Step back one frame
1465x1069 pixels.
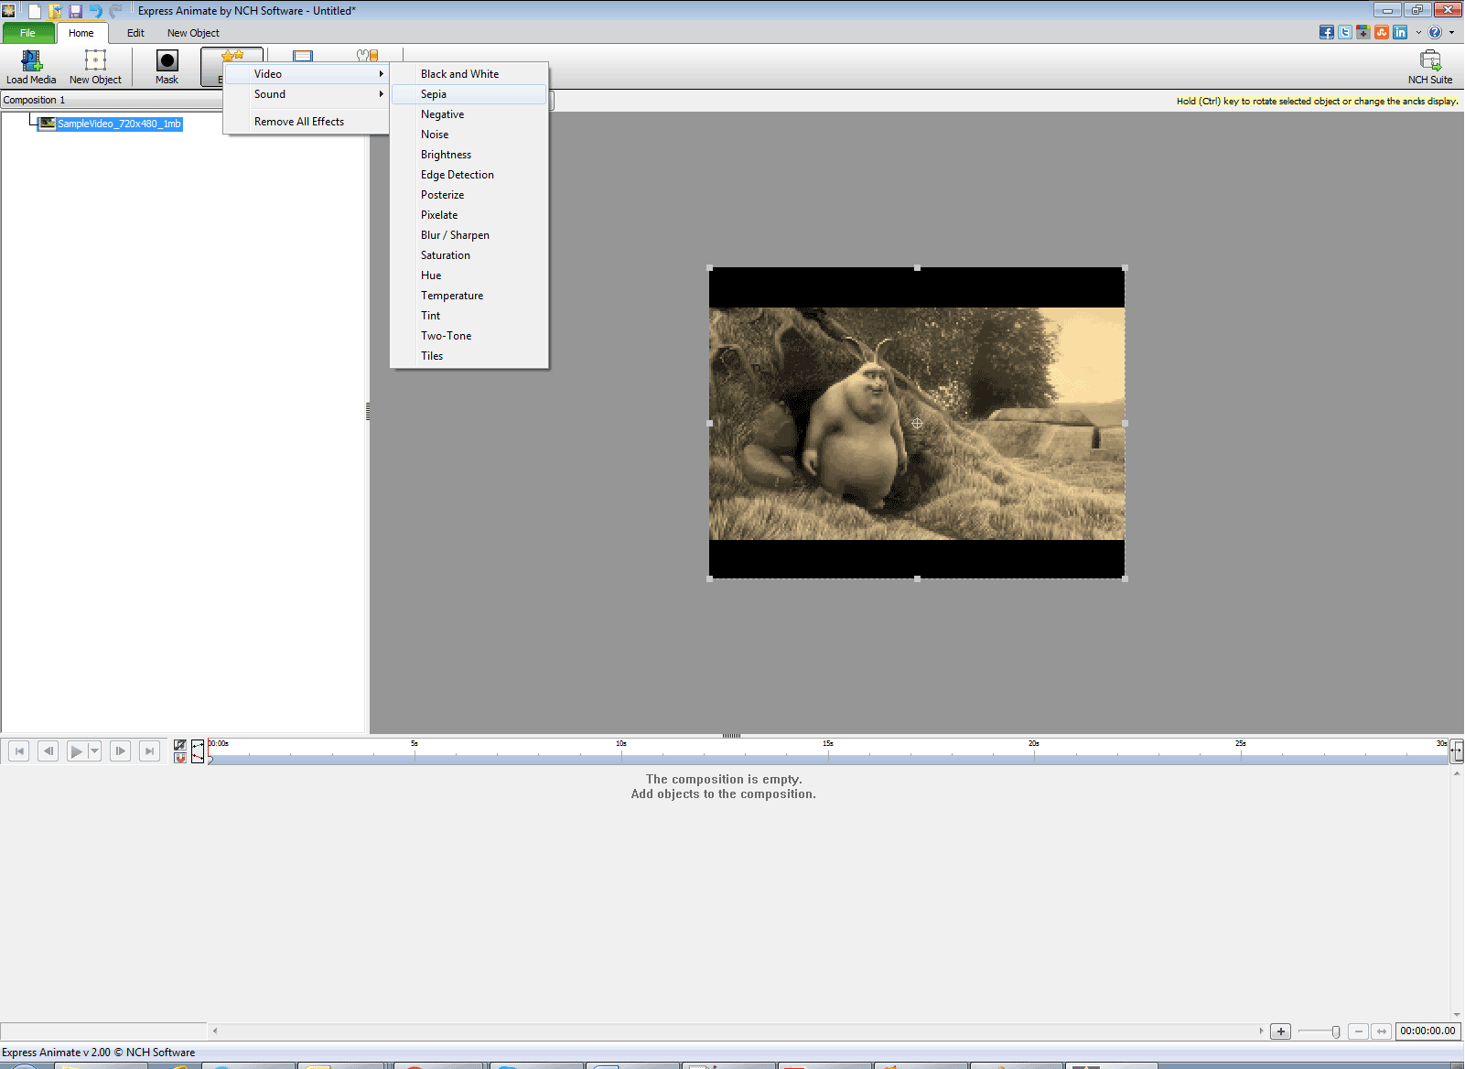[x=48, y=751]
